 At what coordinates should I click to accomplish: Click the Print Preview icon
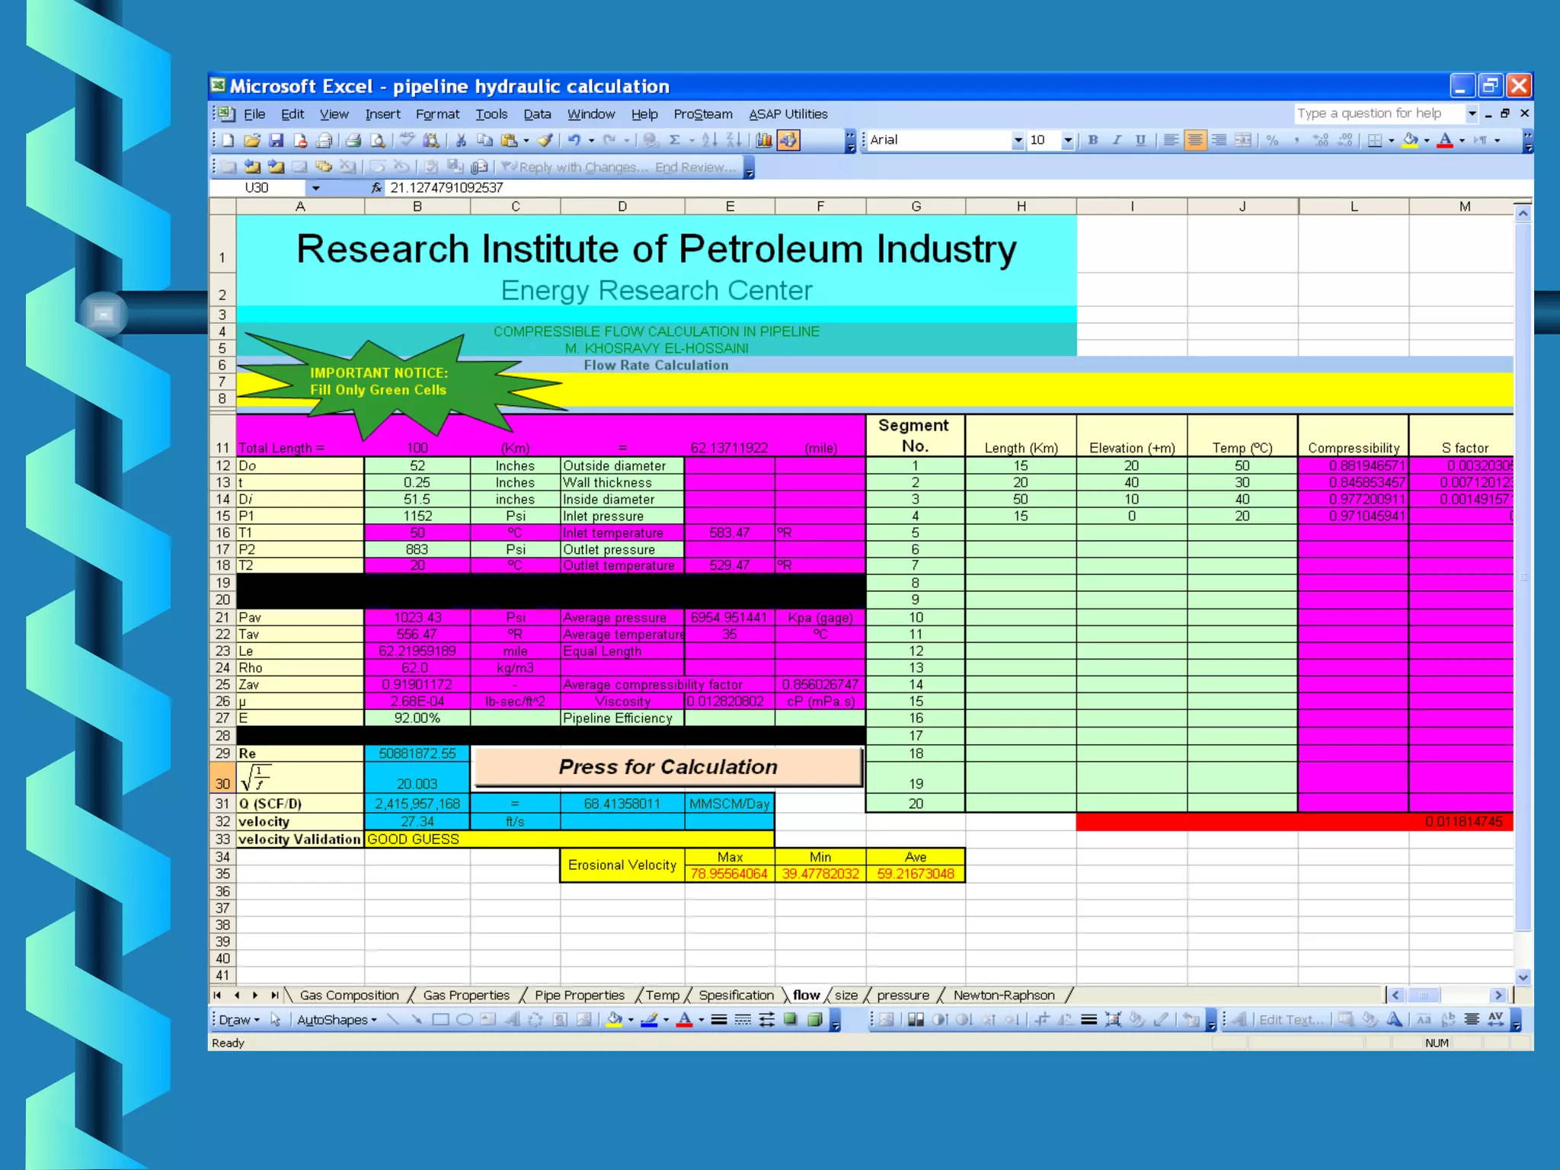click(378, 140)
